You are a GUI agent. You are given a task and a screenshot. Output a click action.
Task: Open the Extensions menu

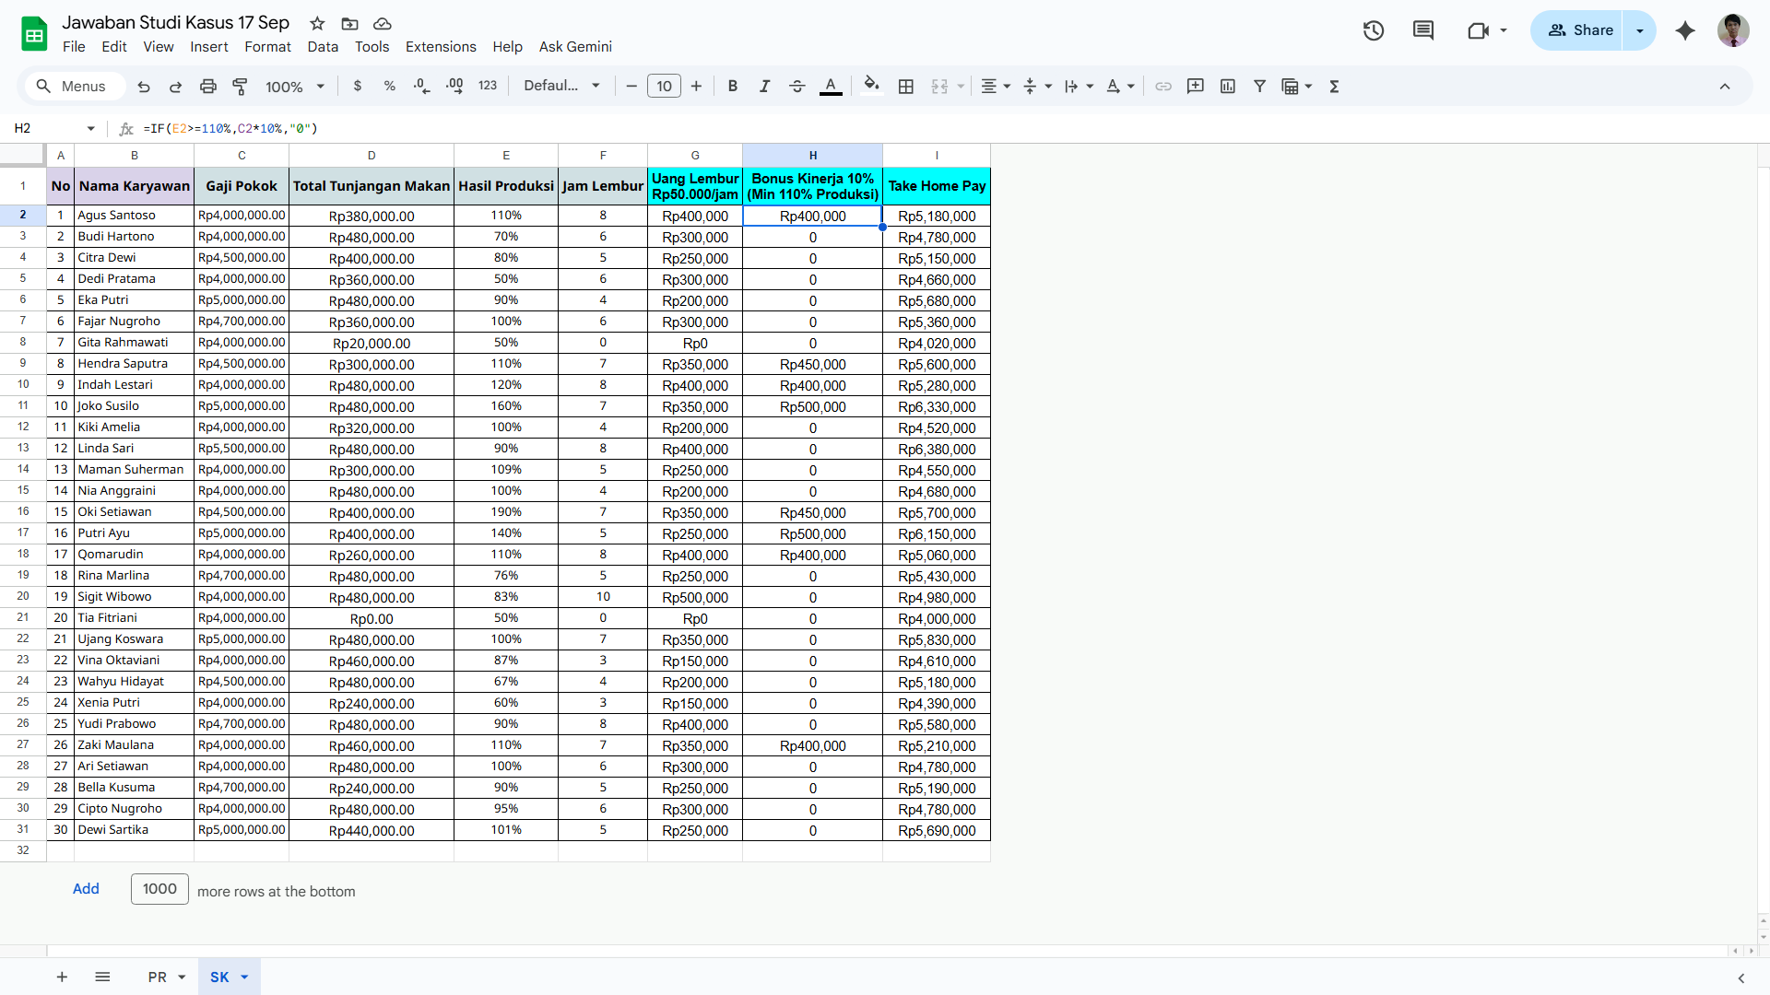[x=441, y=47]
